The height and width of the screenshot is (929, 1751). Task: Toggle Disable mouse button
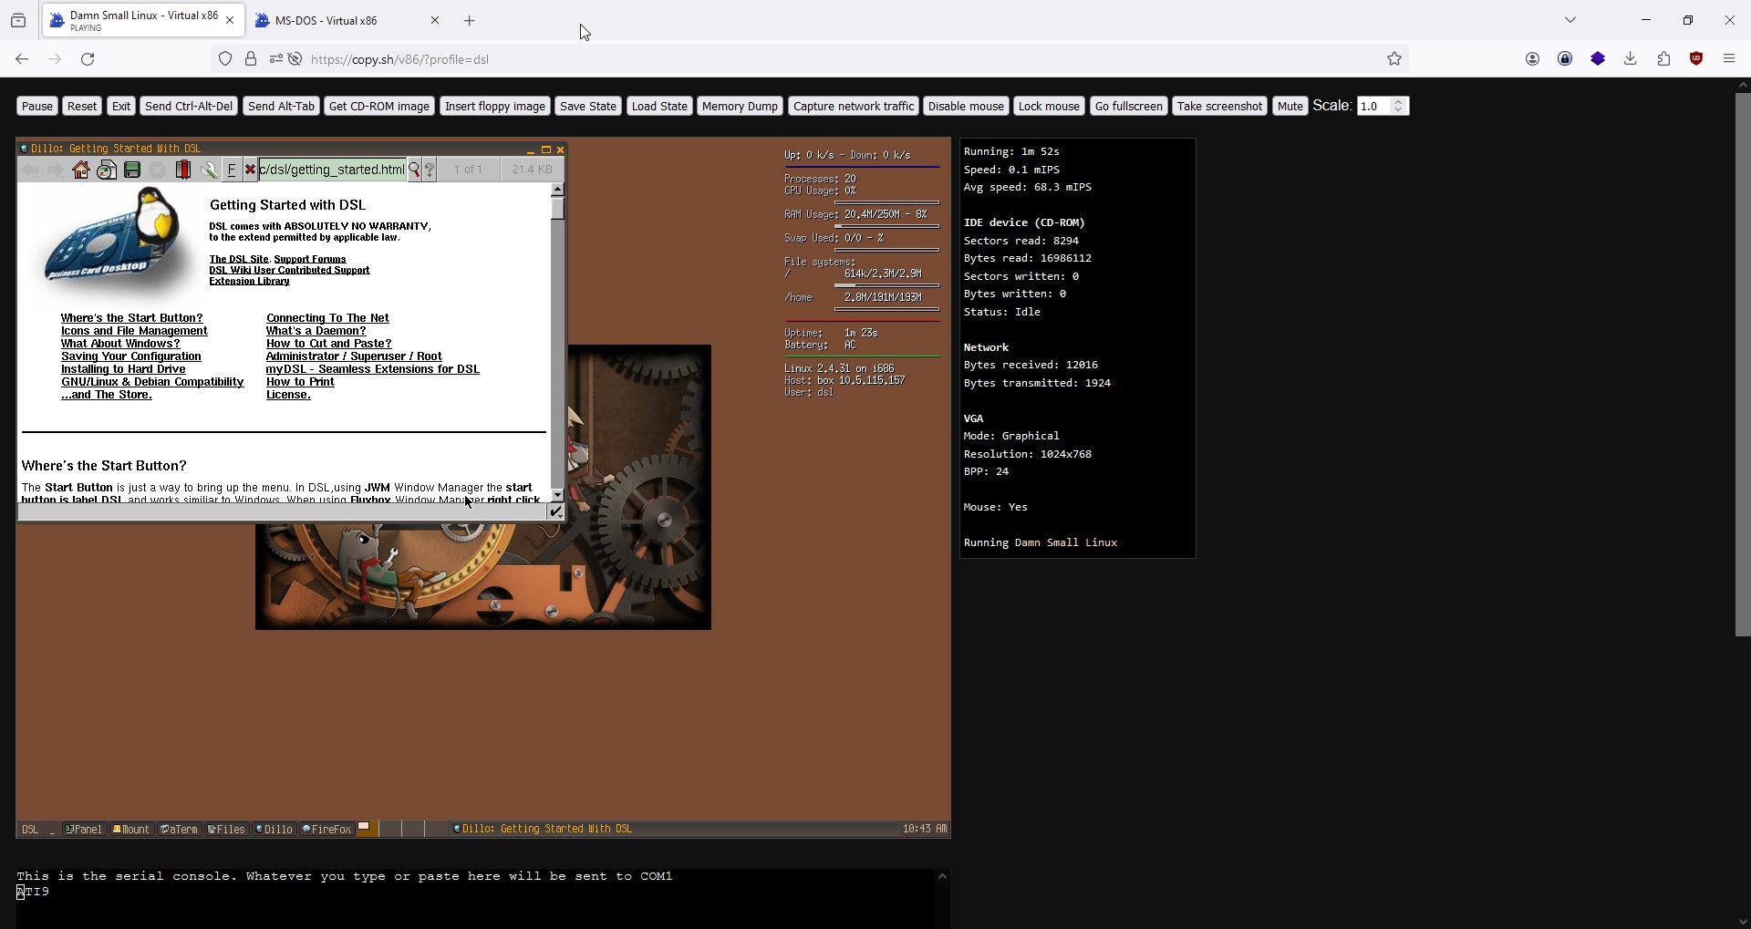click(x=966, y=106)
